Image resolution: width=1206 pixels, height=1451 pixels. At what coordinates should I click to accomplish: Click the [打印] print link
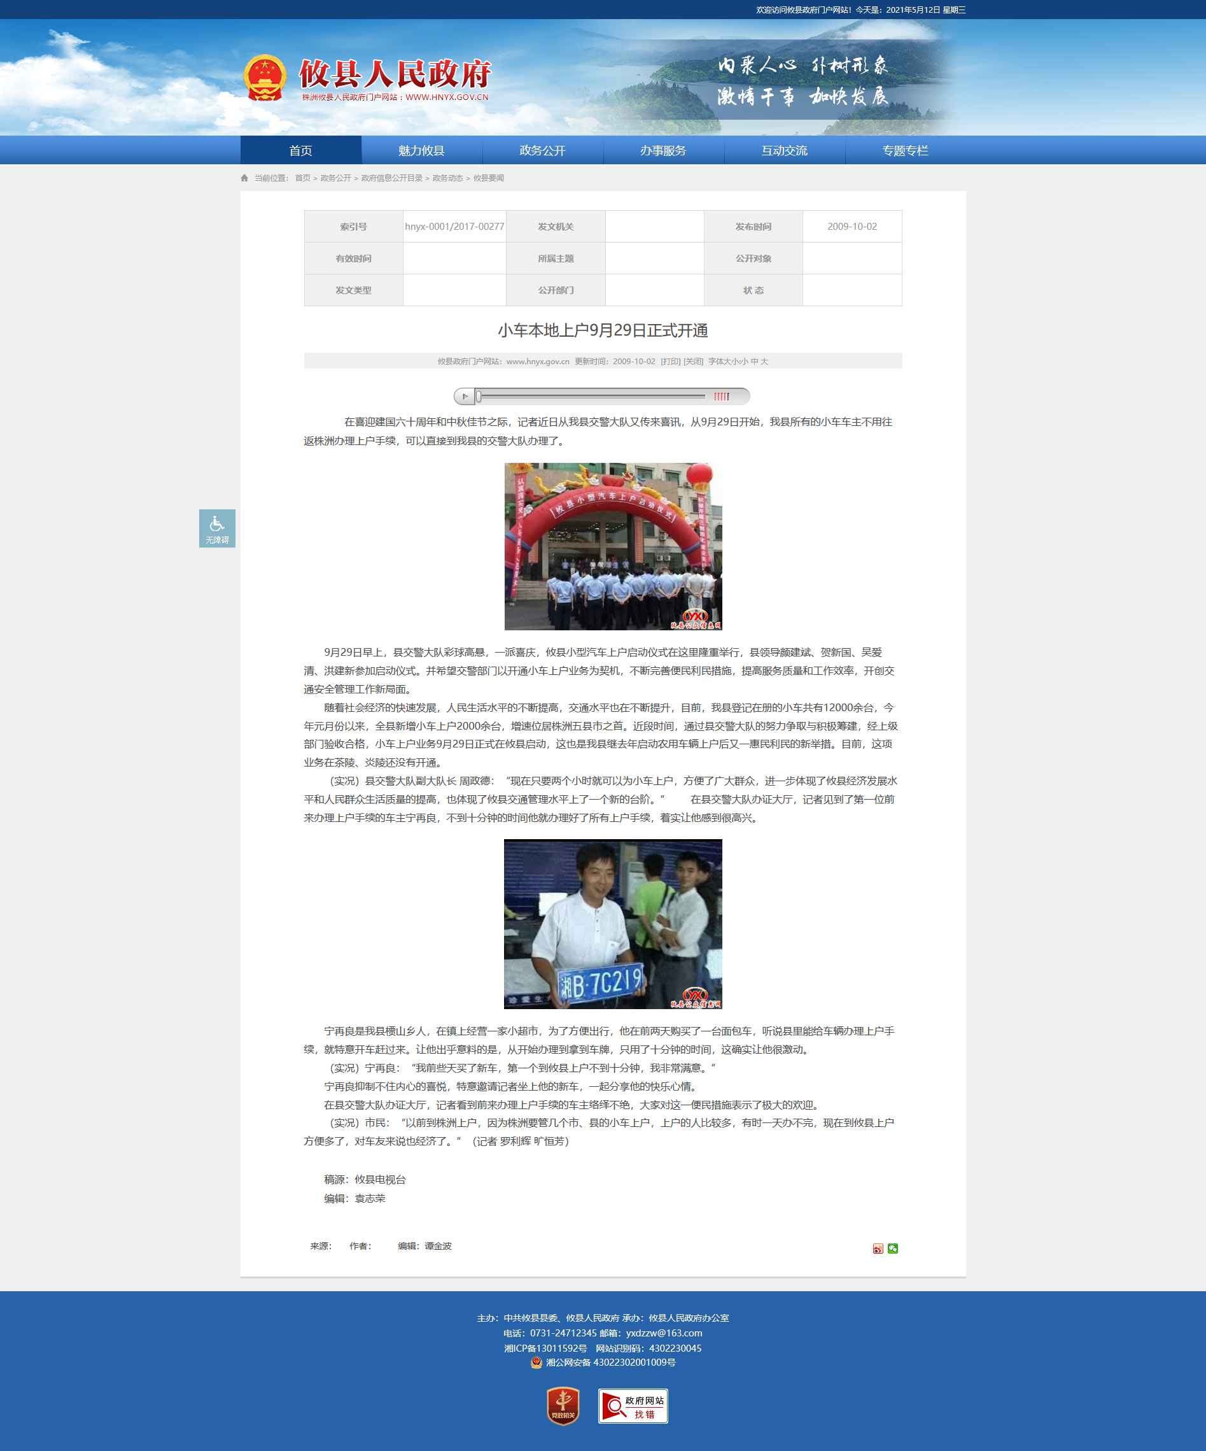click(x=670, y=362)
